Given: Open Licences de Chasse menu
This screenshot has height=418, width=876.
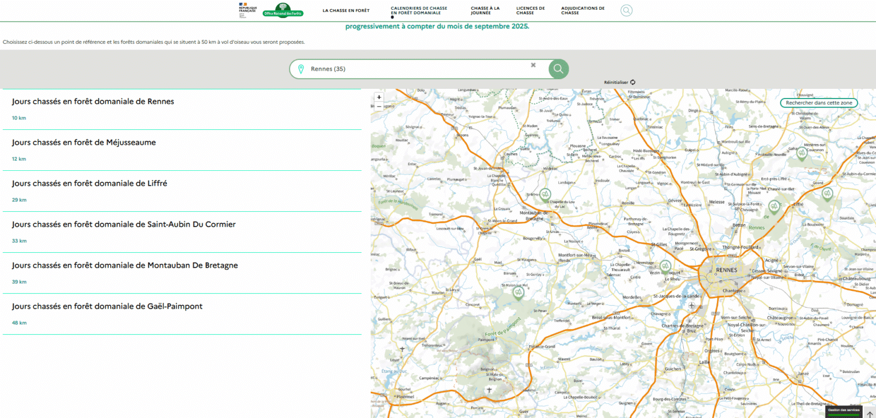Looking at the screenshot, I should (530, 10).
